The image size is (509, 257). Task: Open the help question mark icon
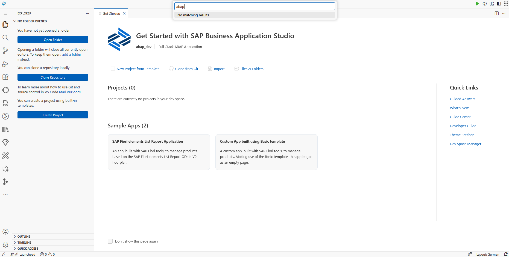[x=485, y=4]
